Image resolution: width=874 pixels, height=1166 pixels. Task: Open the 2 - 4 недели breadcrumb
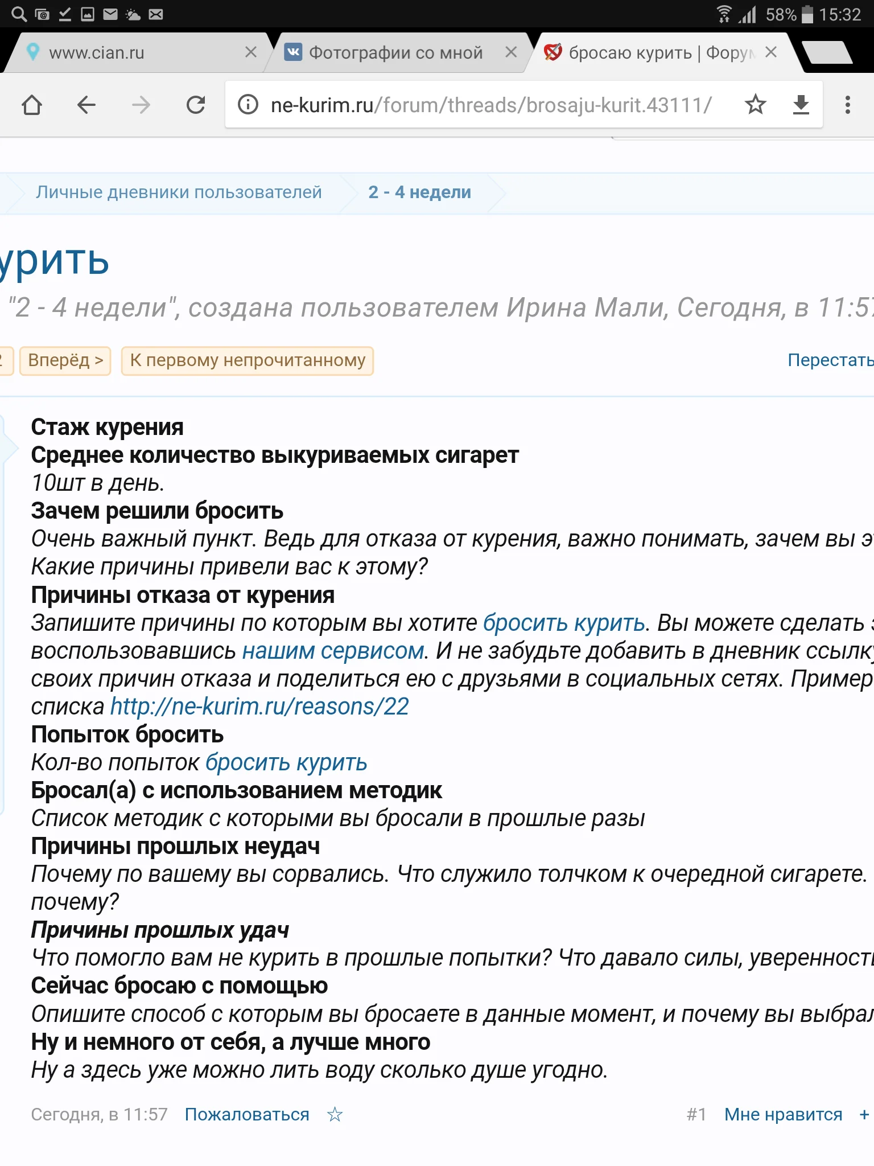[419, 192]
